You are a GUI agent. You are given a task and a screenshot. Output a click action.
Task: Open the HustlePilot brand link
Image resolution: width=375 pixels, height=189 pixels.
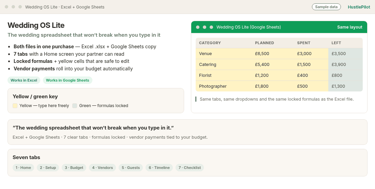tap(359, 7)
